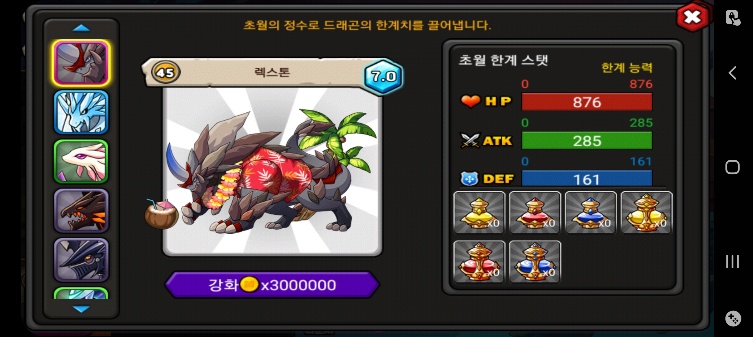Click the purple 강화 x3000000 enhance button

pyautogui.click(x=272, y=285)
